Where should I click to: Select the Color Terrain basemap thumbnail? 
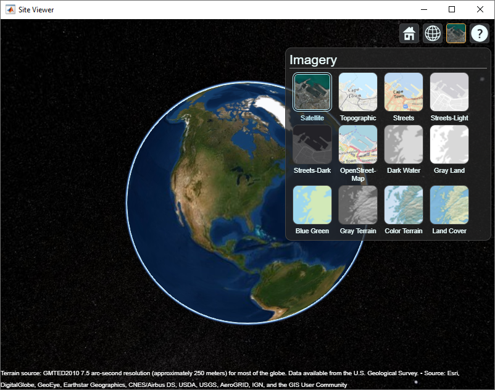[x=404, y=205]
